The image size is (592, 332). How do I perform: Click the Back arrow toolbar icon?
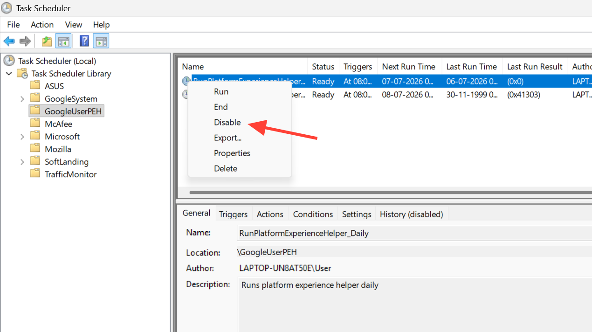[x=9, y=41]
